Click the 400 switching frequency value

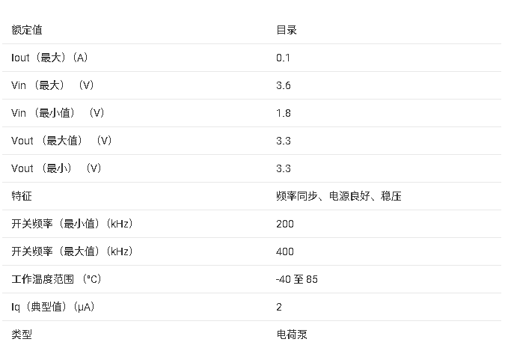(x=285, y=251)
